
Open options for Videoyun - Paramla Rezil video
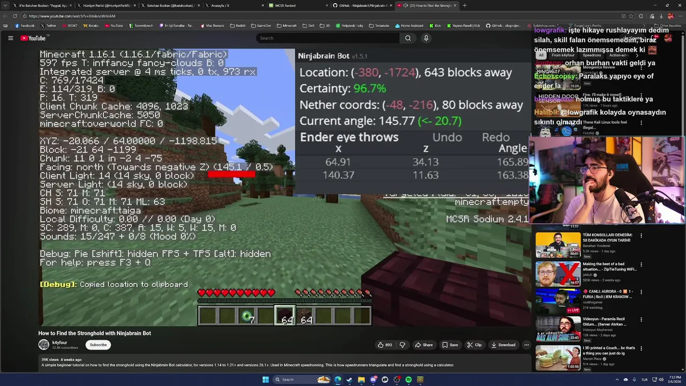641,320
